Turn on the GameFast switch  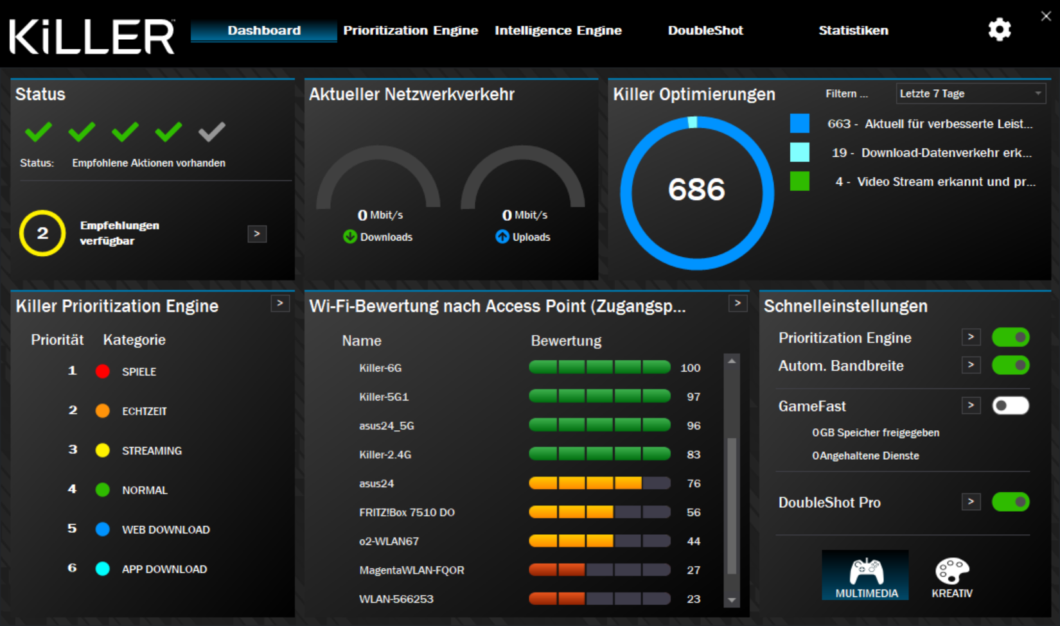click(x=1011, y=406)
